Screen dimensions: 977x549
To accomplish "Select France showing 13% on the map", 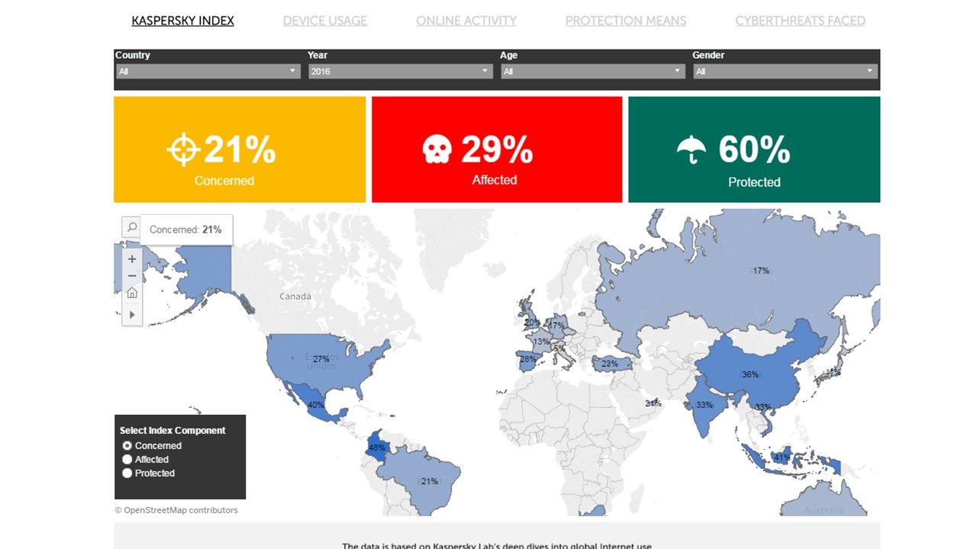I will 541,342.
